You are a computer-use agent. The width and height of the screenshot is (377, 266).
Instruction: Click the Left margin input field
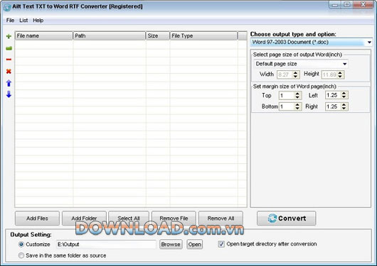[x=333, y=95]
